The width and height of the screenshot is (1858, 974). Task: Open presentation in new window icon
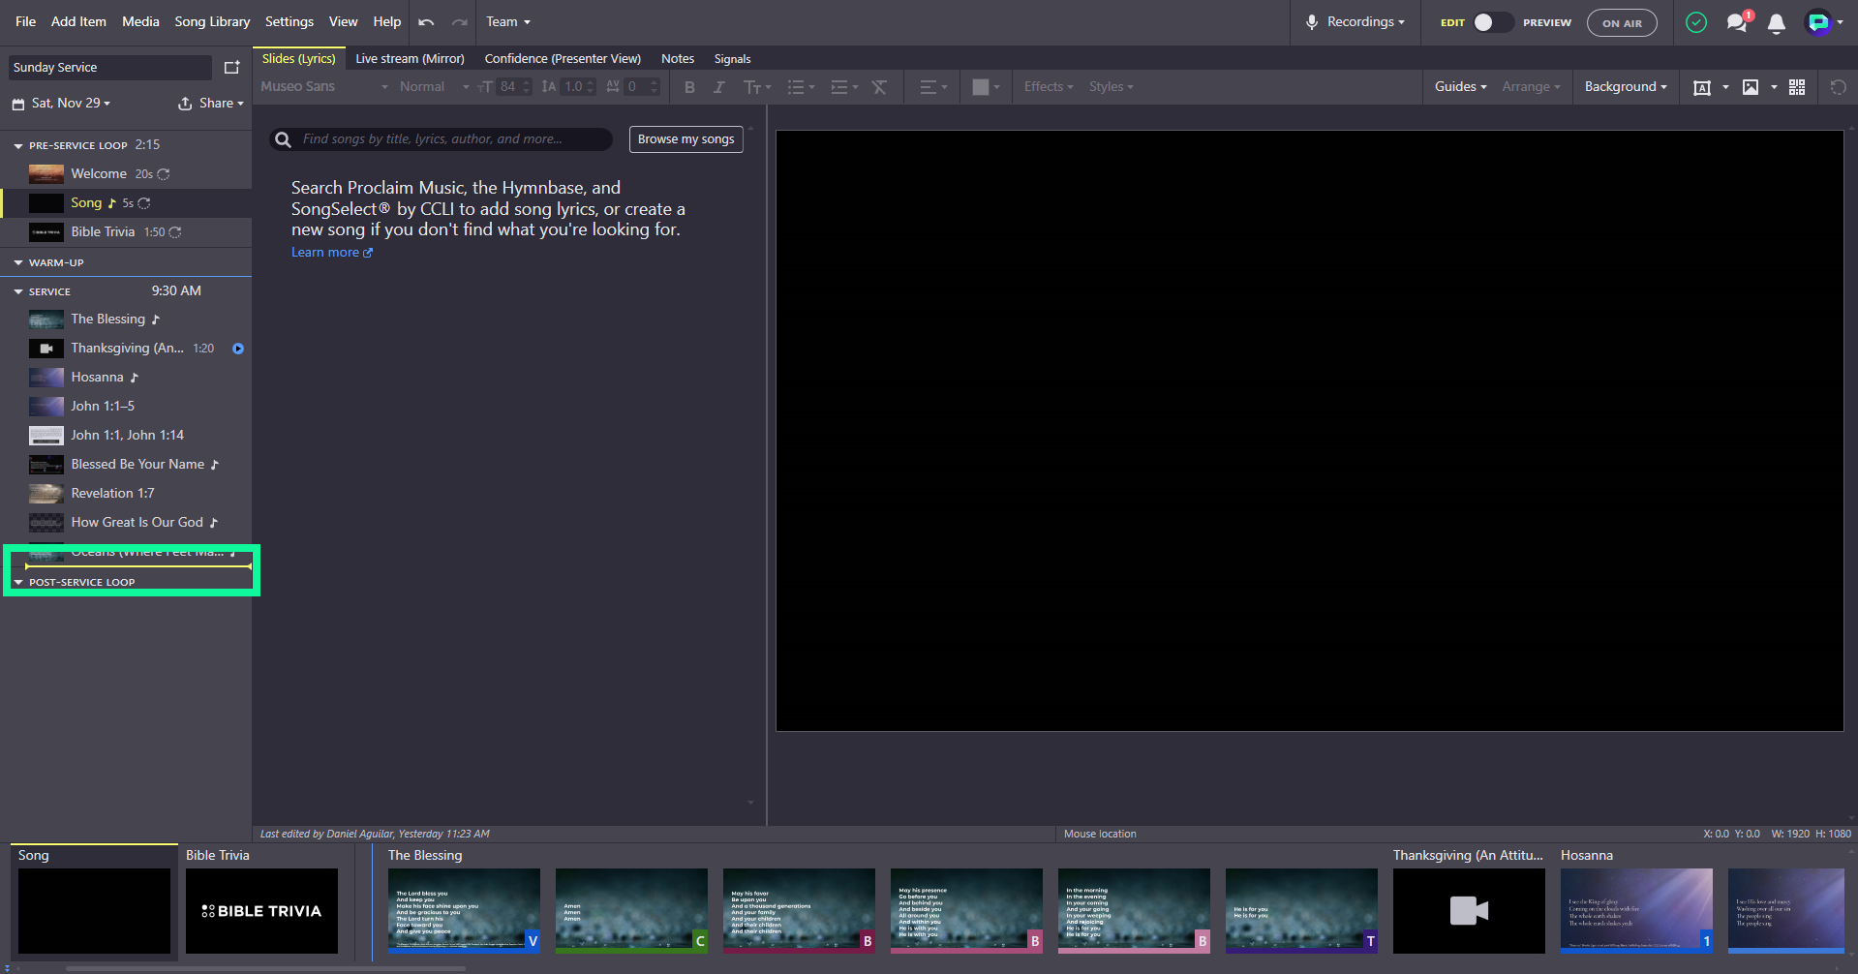231,67
